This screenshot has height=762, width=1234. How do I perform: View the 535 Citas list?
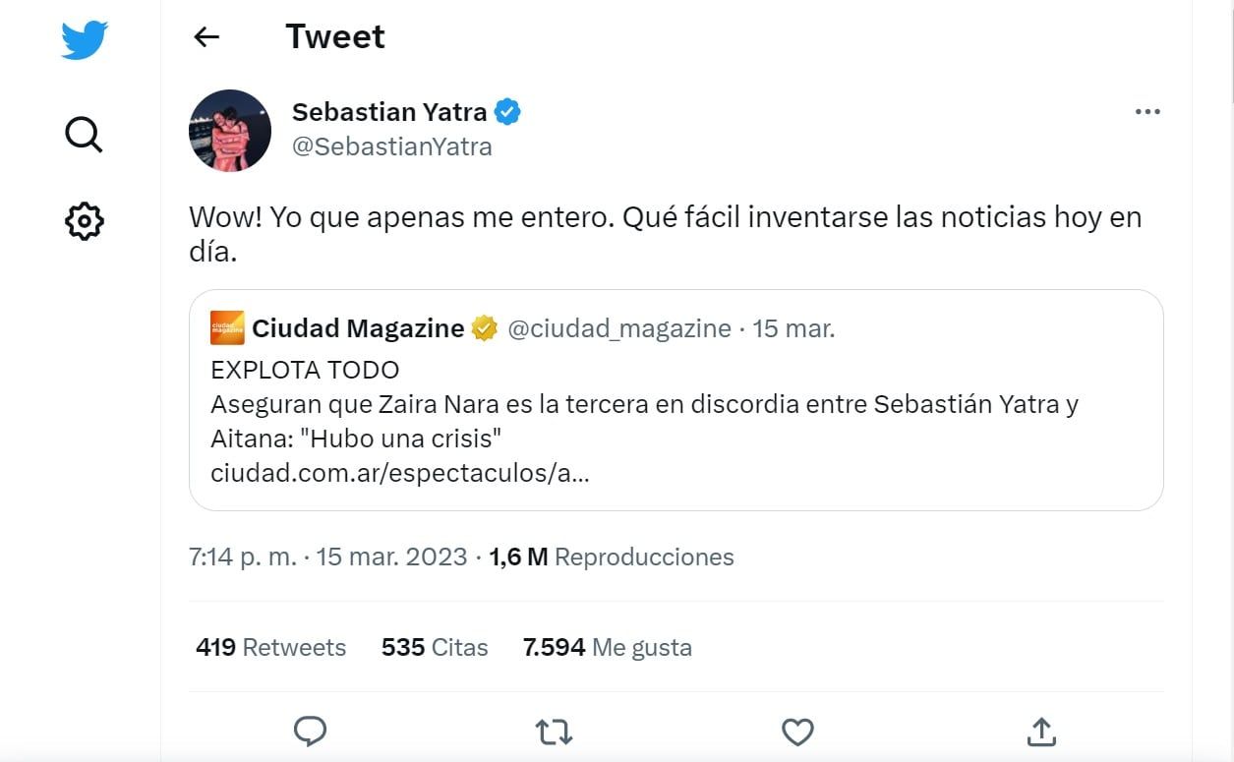(x=434, y=647)
